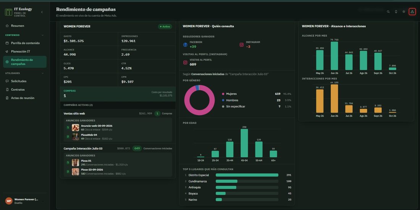
Task: Click the Jun 26 orange interactions bar
Action: click(334, 99)
